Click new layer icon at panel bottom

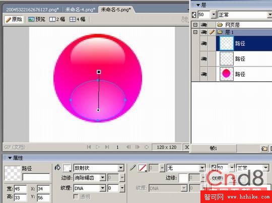264,149
